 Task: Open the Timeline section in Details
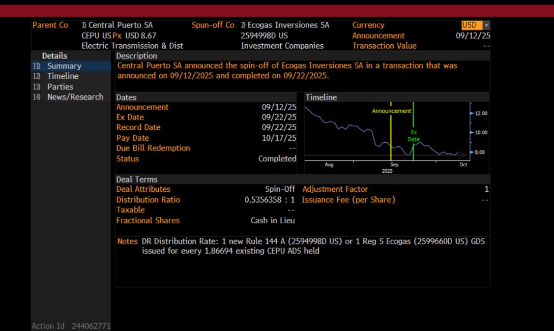pos(62,76)
